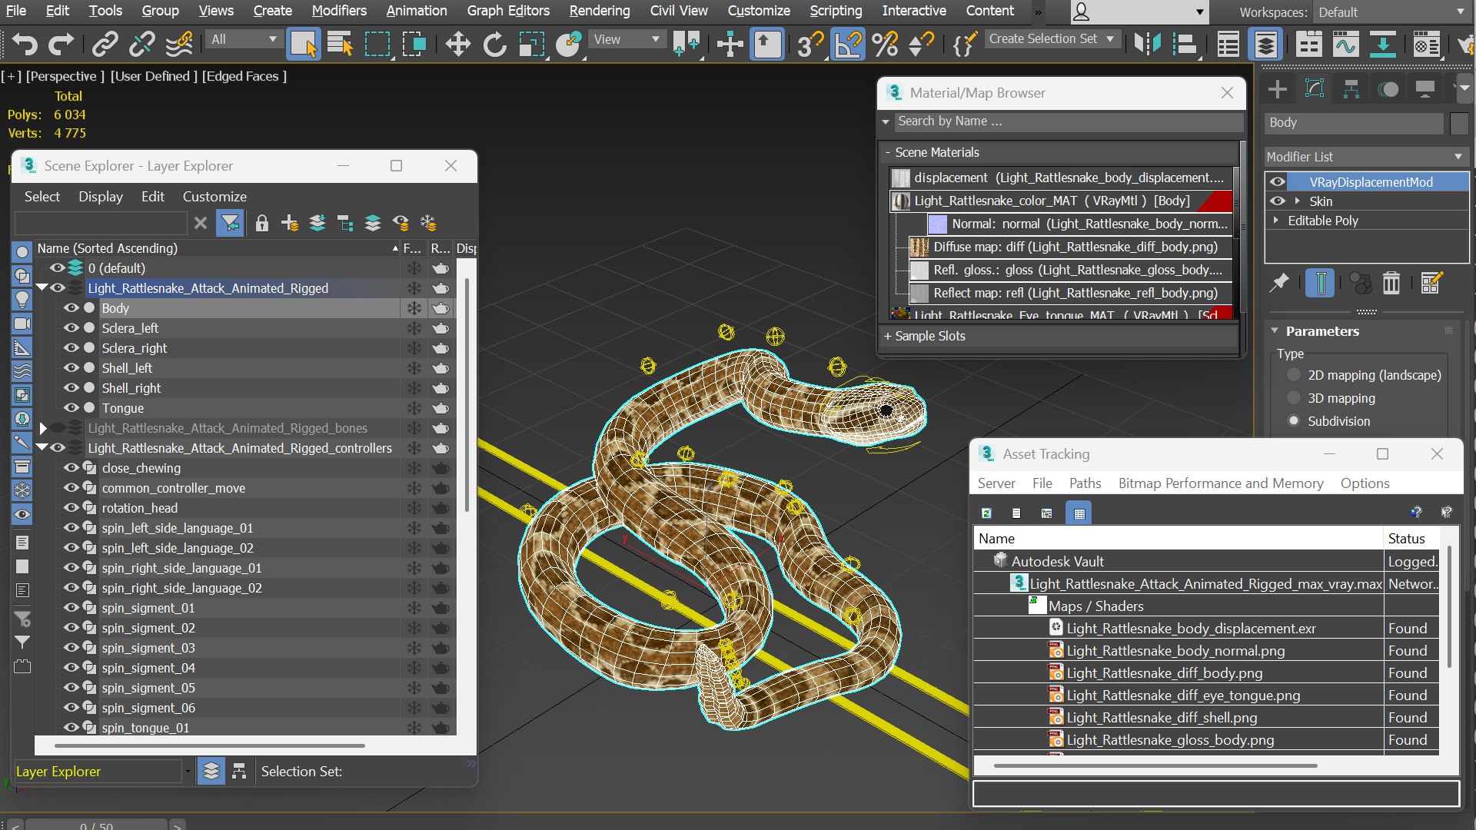Activate the Select and Move tool
Viewport: 1476px width, 830px height.
tap(457, 44)
